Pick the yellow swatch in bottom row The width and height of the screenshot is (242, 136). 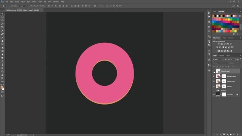pyautogui.click(x=235, y=31)
